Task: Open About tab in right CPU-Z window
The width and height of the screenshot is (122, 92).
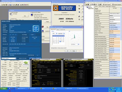Action: point(87,62)
